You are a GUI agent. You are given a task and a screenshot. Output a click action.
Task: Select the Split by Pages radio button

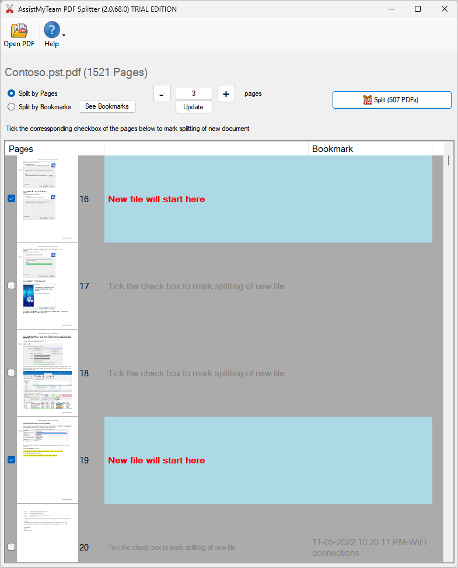pos(12,93)
